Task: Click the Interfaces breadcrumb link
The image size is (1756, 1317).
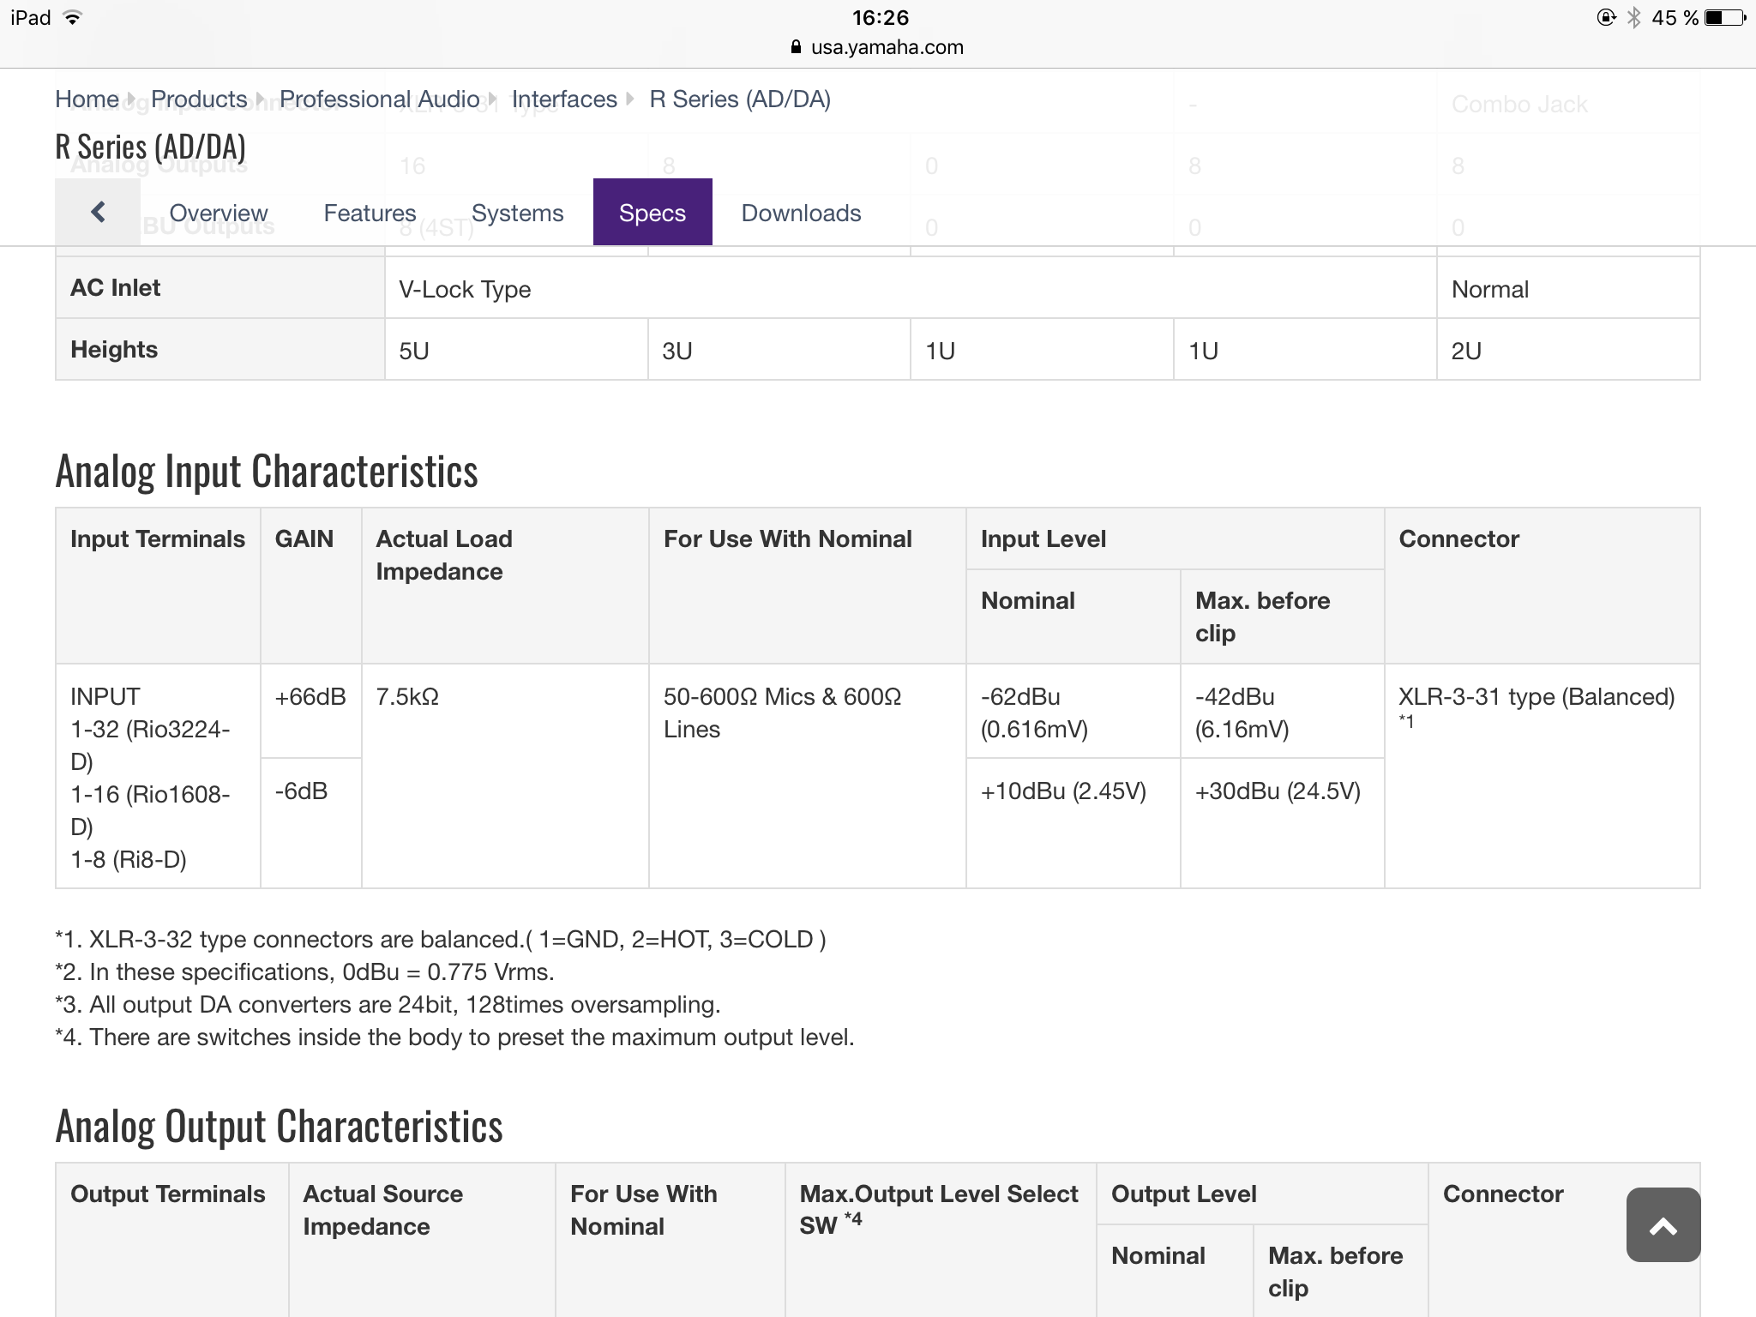Action: (x=564, y=99)
